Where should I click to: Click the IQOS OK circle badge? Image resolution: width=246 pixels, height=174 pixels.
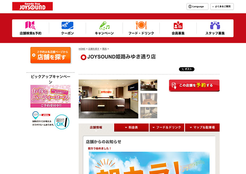tap(62, 122)
